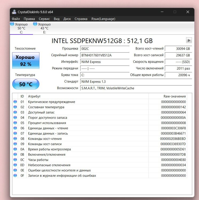This screenshot has width=199, height=200.
Task: Click status orb for Процент использования row
Action: 15,123
